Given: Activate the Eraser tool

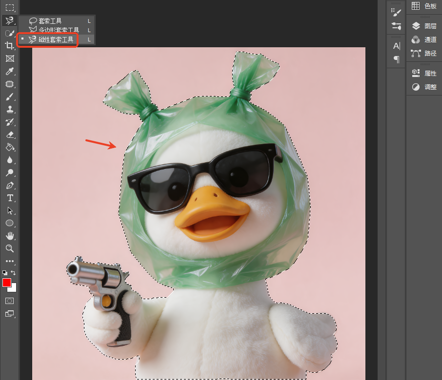Looking at the screenshot, I should (x=10, y=135).
